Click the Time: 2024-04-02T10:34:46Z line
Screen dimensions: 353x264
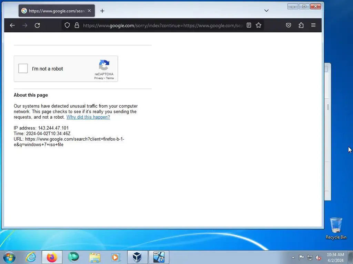(x=42, y=134)
